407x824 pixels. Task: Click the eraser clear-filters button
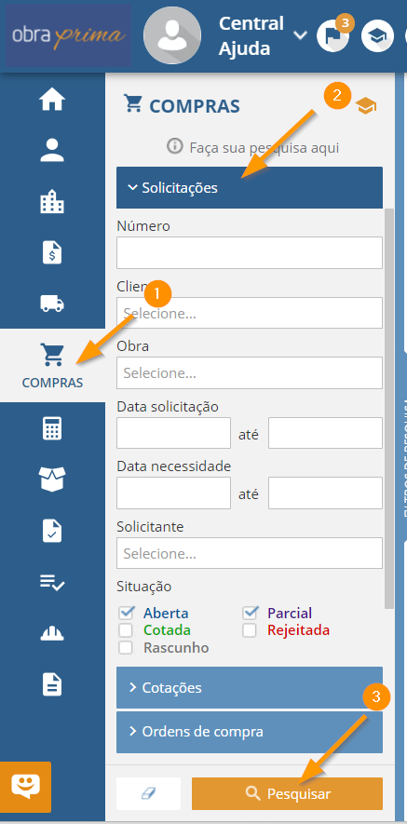click(x=149, y=793)
